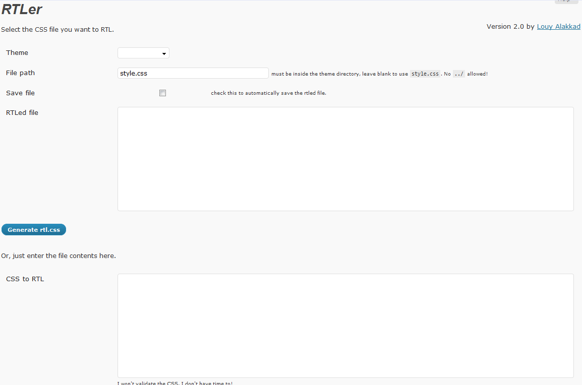Enable the Save file checkbox
The width and height of the screenshot is (582, 385).
[162, 93]
